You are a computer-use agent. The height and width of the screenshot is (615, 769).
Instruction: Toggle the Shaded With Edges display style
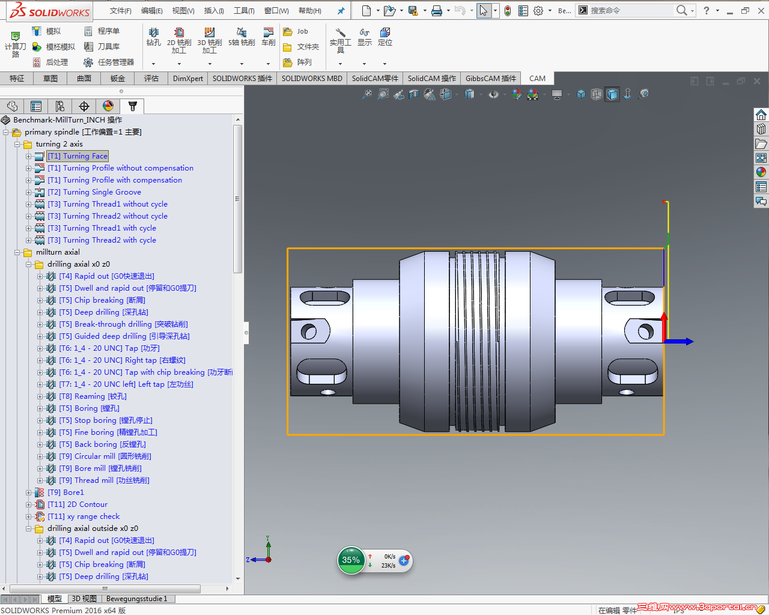612,94
